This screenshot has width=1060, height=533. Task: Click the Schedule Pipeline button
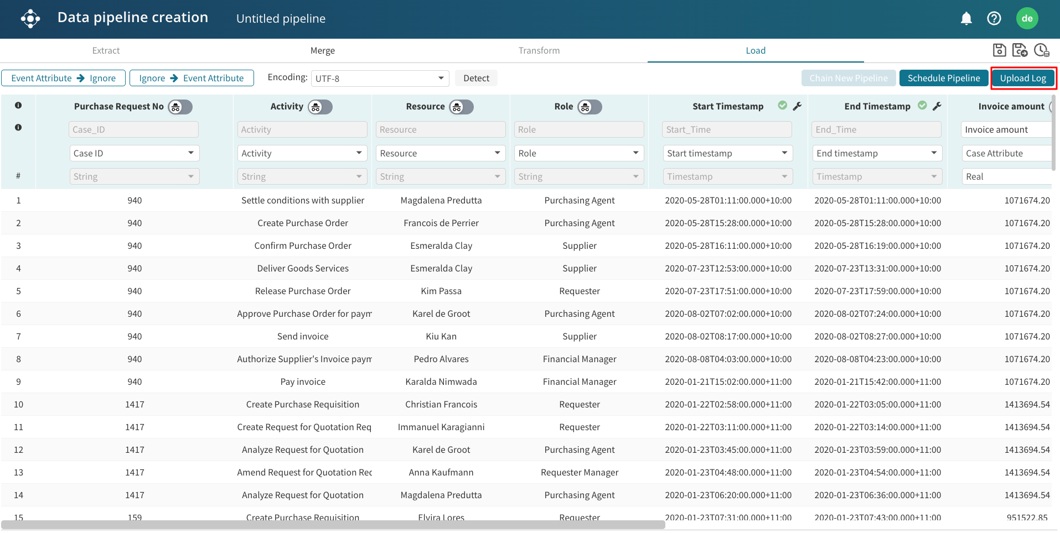point(943,79)
